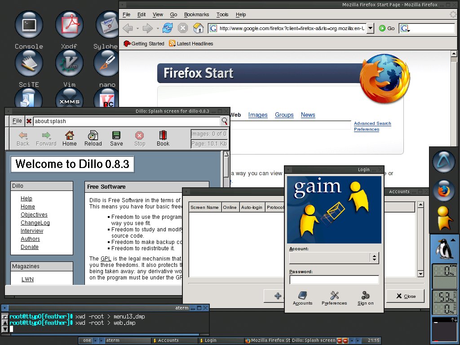Click ChangeLog link in Dillo
This screenshot has width=460, height=345.
35,223
